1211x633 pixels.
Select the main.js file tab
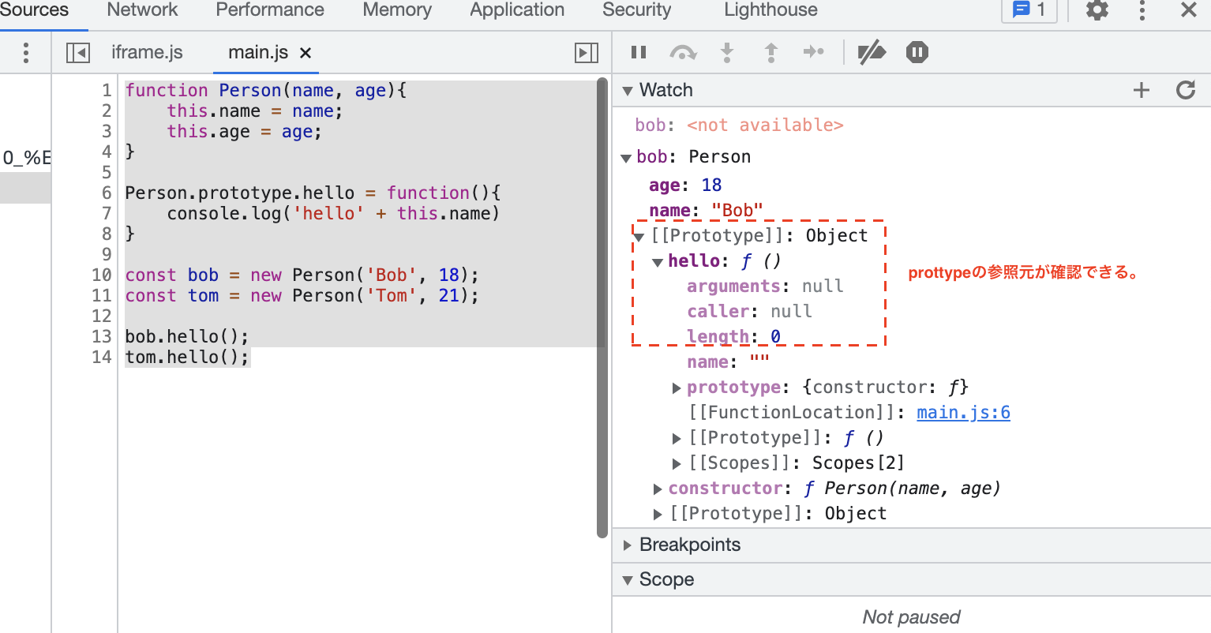pyautogui.click(x=258, y=53)
